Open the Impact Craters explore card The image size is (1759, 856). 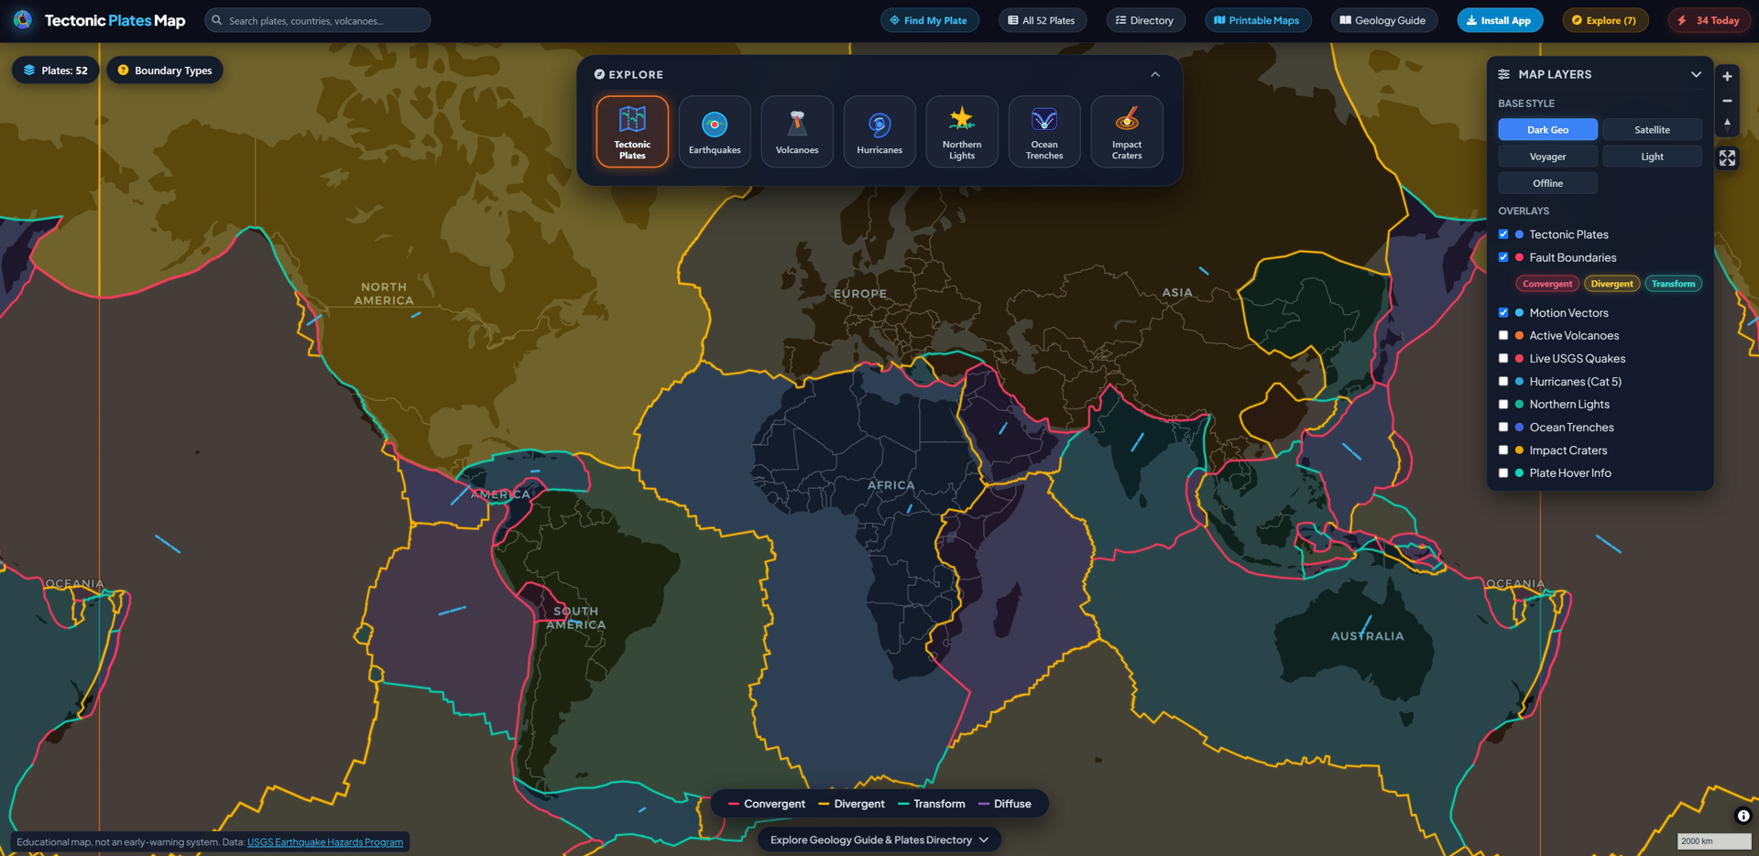(x=1127, y=132)
